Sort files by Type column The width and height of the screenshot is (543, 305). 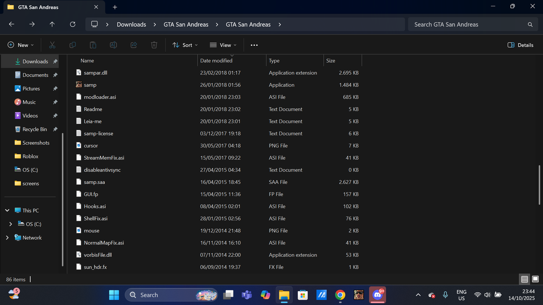(x=274, y=61)
